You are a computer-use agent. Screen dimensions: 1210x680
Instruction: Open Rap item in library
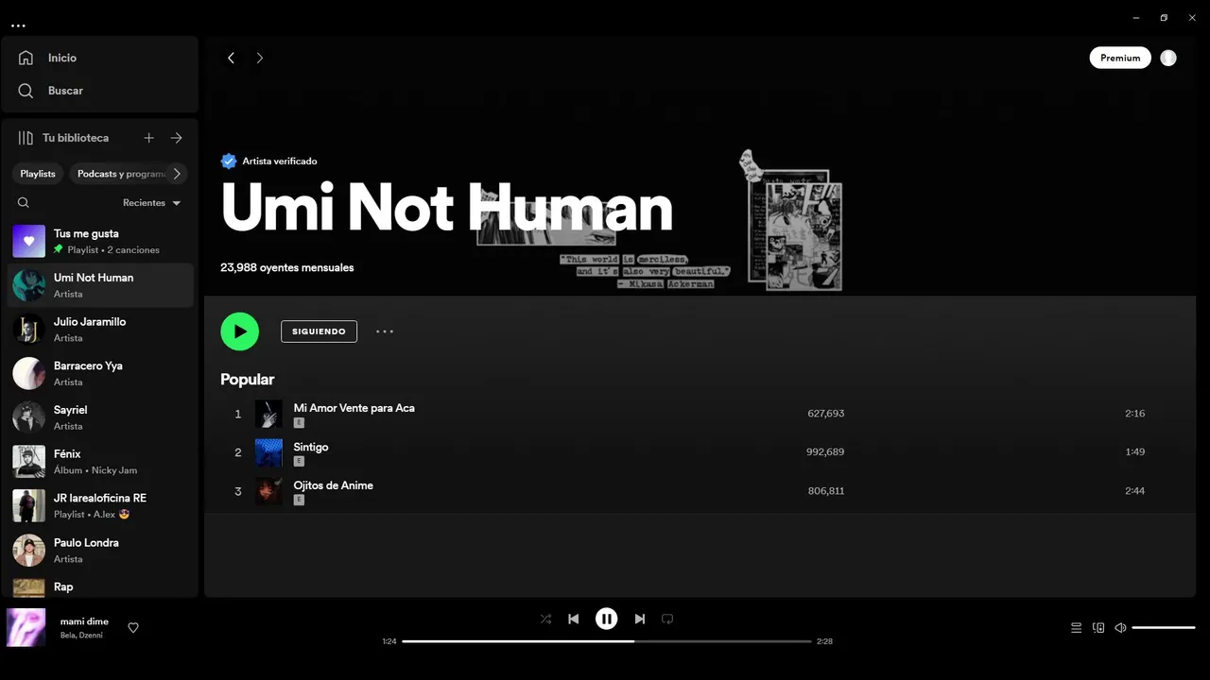pyautogui.click(x=100, y=586)
